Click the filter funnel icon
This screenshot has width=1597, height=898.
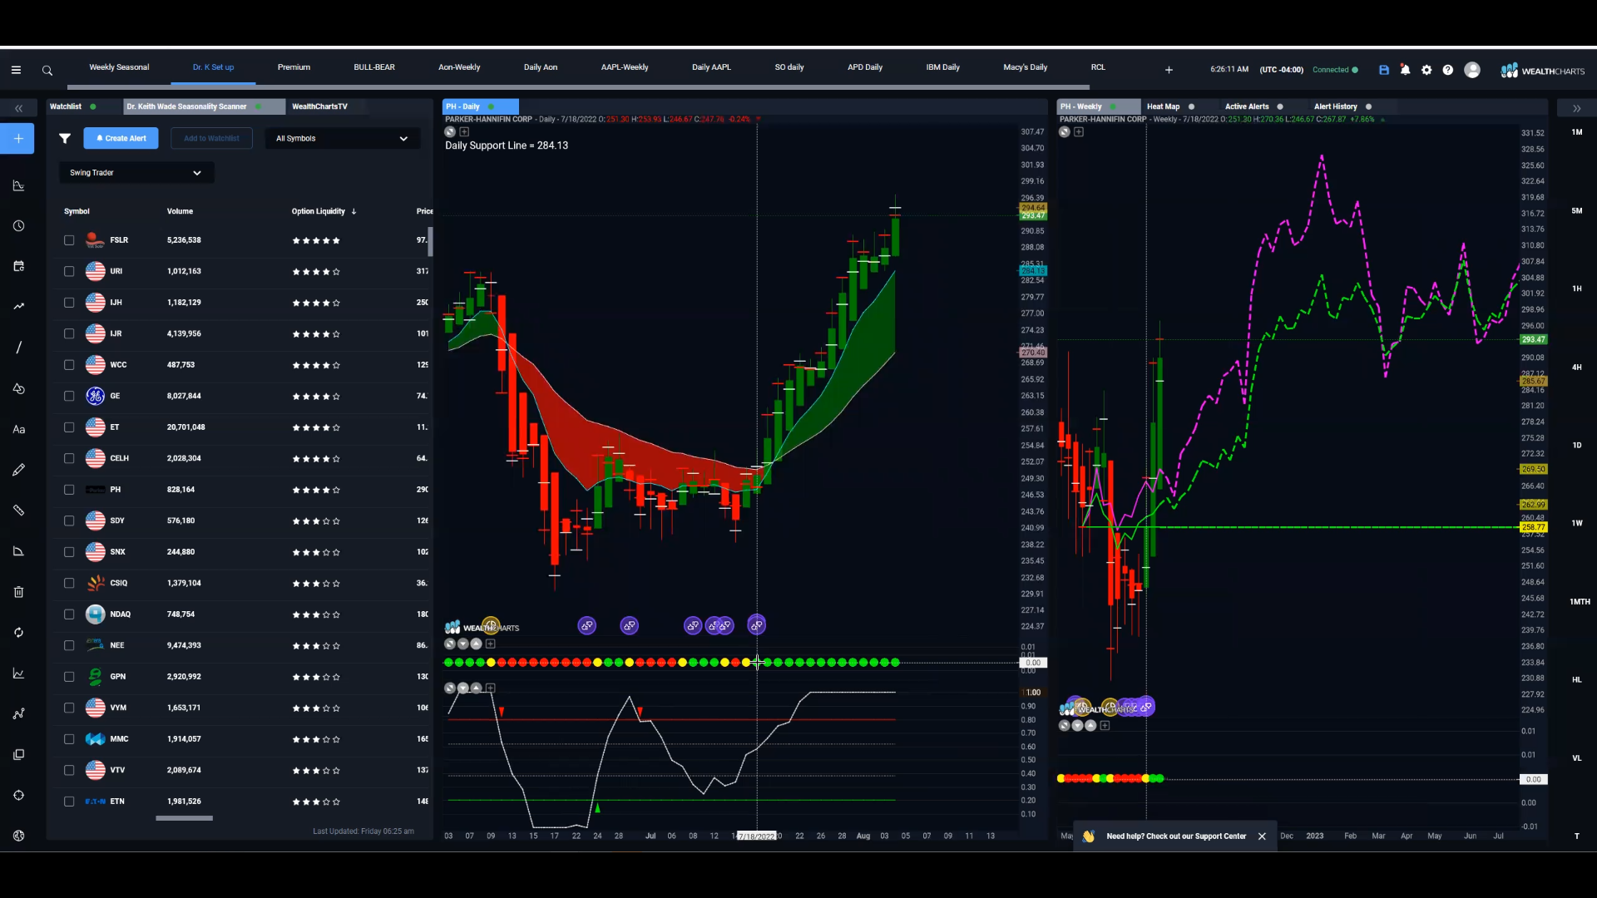click(65, 138)
